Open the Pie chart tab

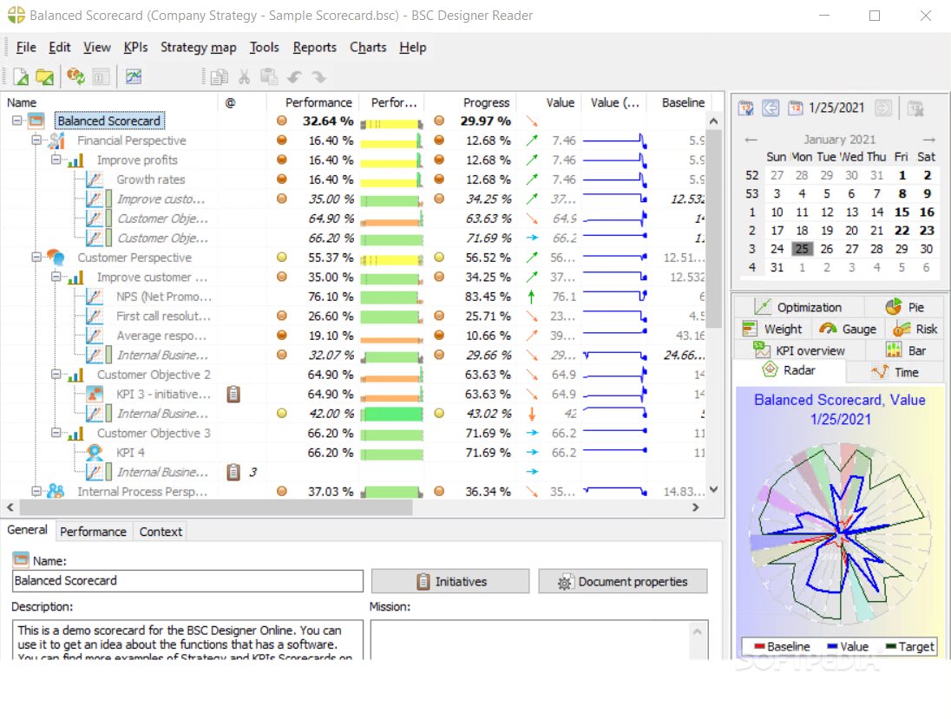pyautogui.click(x=905, y=307)
